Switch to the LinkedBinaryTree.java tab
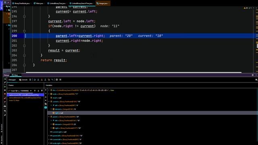 pos(57,3)
